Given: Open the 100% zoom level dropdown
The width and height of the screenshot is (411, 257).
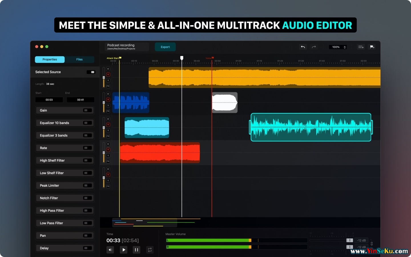Looking at the screenshot, I should 339,47.
